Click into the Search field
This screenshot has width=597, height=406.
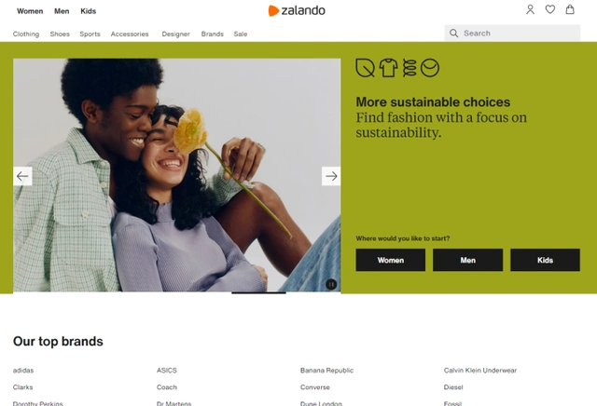coord(512,34)
